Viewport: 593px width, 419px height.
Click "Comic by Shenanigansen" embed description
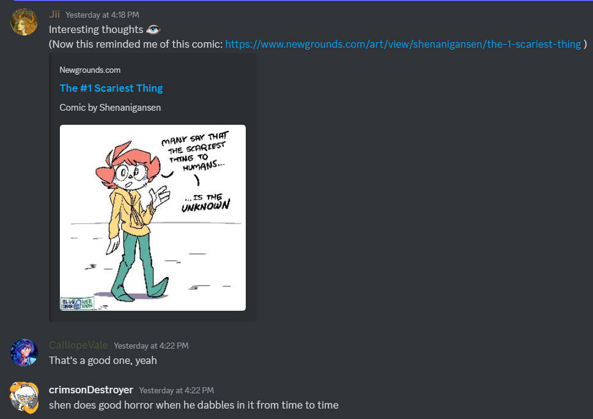click(110, 108)
